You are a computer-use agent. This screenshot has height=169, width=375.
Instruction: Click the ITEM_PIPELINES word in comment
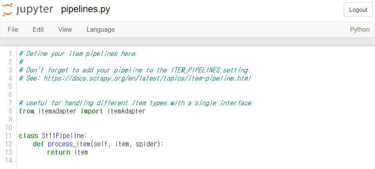(195, 70)
